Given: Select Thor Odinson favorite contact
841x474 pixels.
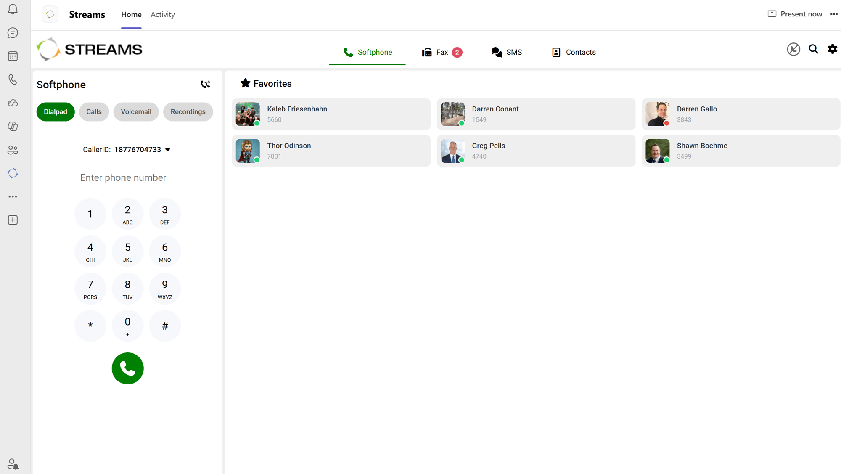Looking at the screenshot, I should [331, 151].
